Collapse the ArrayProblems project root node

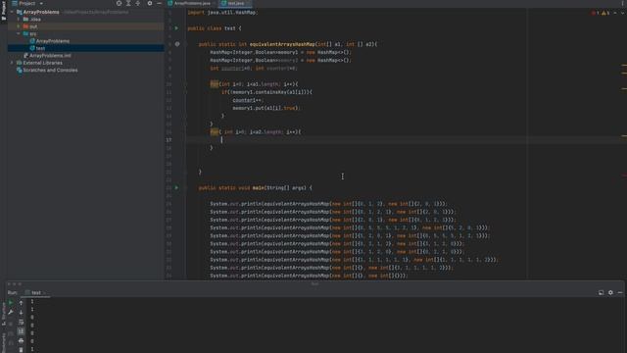pyautogui.click(x=12, y=12)
